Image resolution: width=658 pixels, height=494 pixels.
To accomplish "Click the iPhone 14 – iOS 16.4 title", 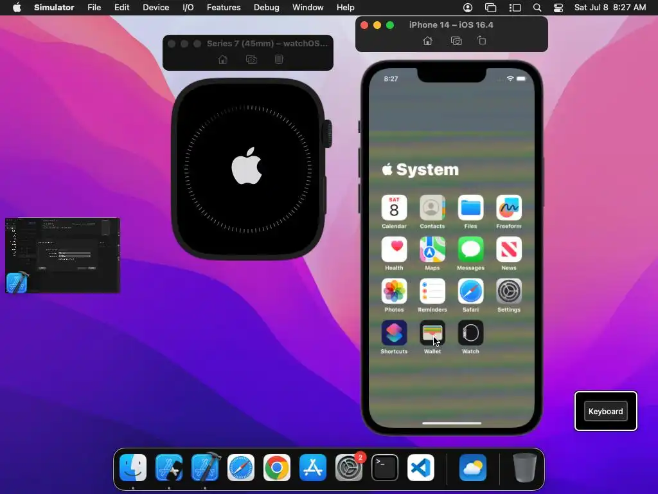I will [451, 25].
